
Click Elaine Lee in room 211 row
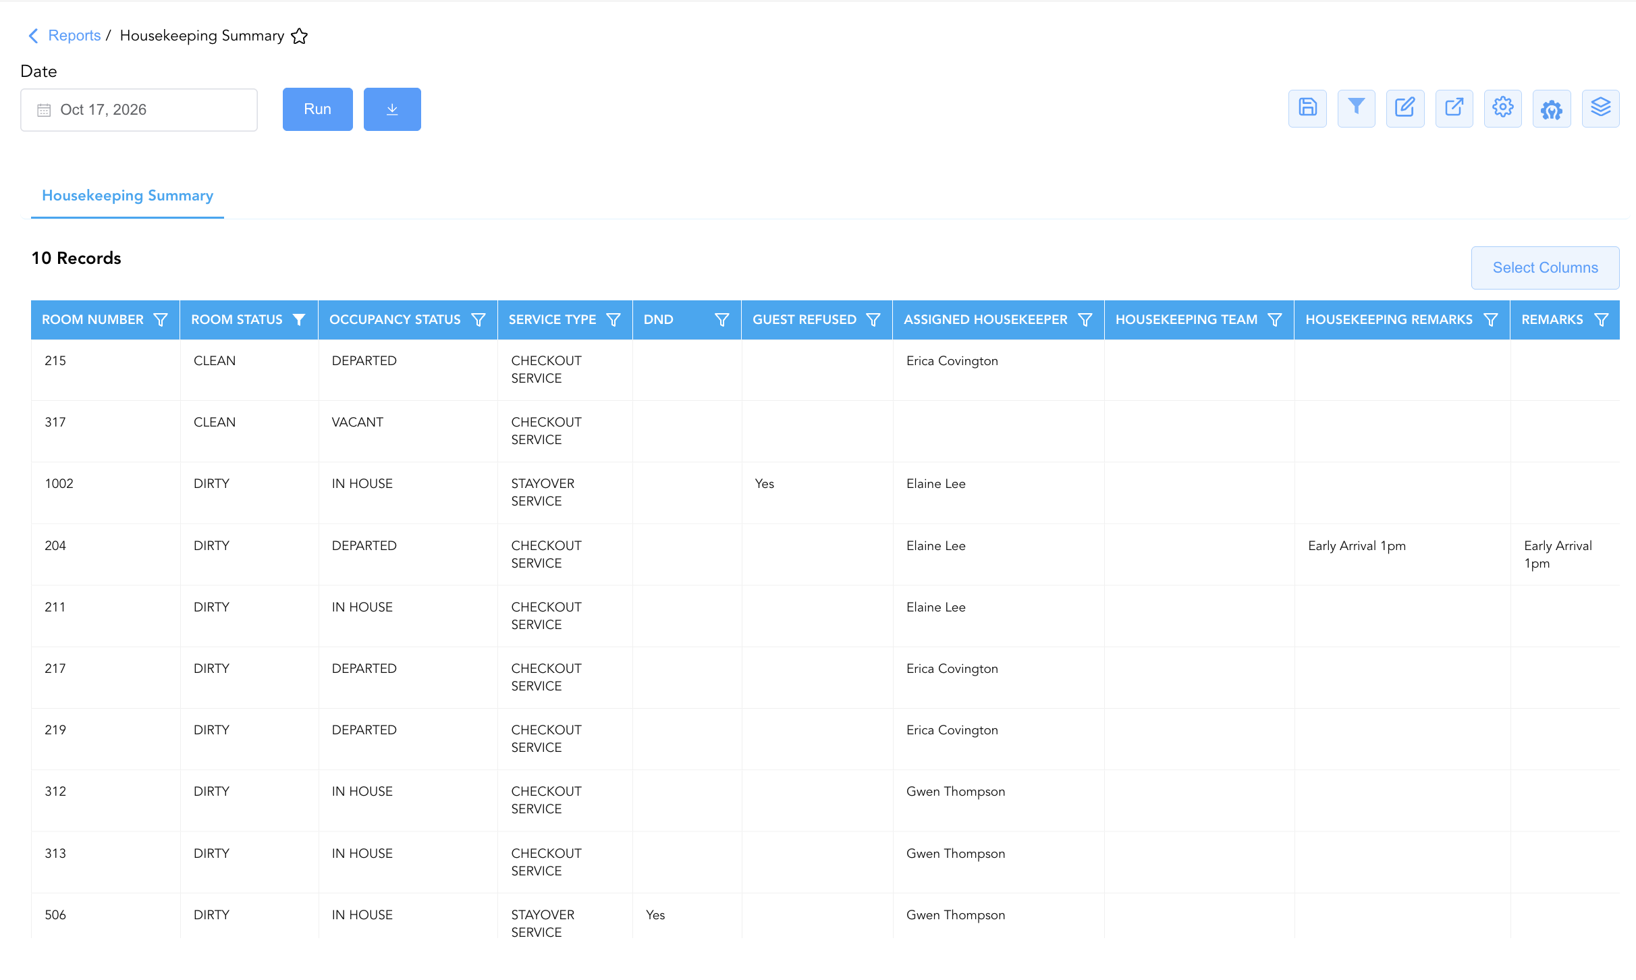(x=936, y=607)
